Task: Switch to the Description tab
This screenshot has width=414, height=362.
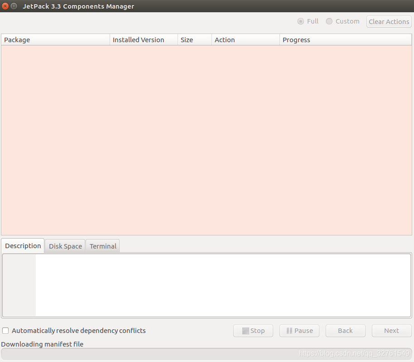Action: click(x=23, y=246)
